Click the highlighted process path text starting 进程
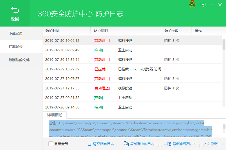Screen dimensions: 226x150 (130, 128)
